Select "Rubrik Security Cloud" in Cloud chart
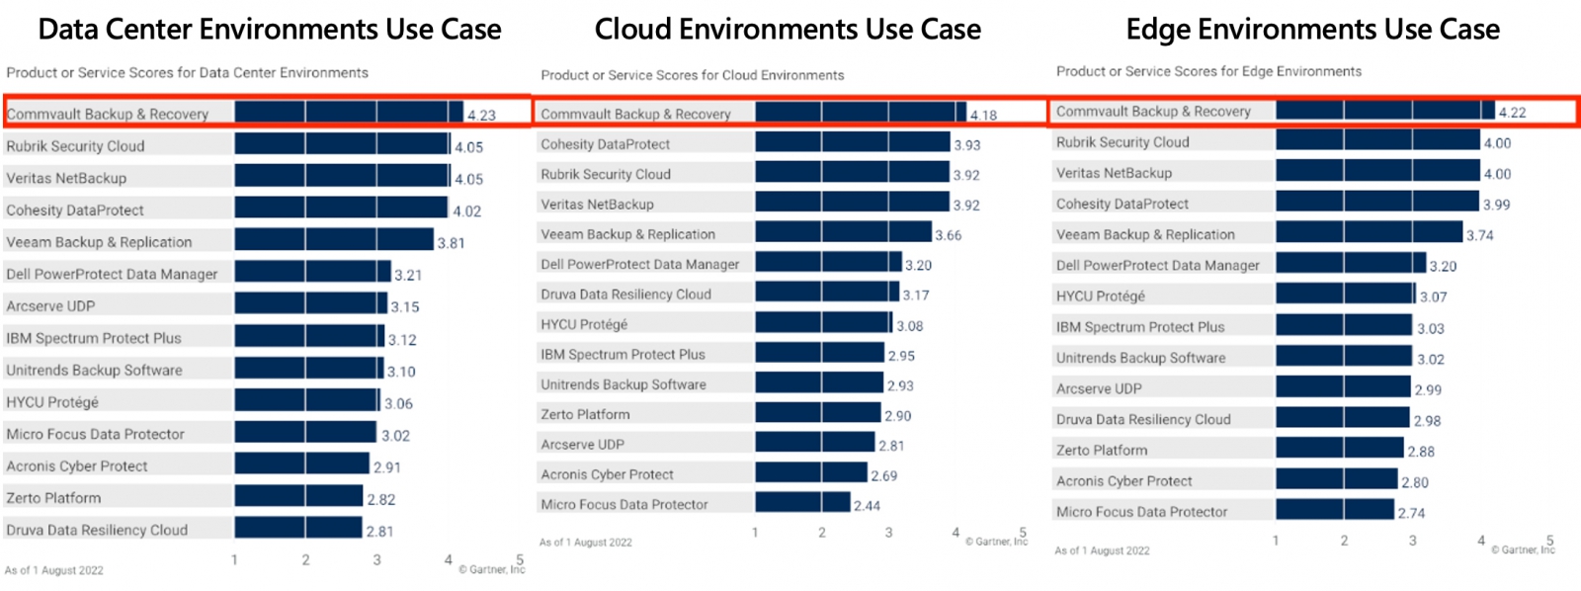Screen dimensions: 1581x591 click(x=606, y=174)
